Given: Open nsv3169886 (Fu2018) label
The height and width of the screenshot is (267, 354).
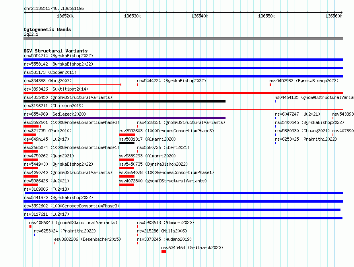Looking at the screenshot, I should coord(47,189).
